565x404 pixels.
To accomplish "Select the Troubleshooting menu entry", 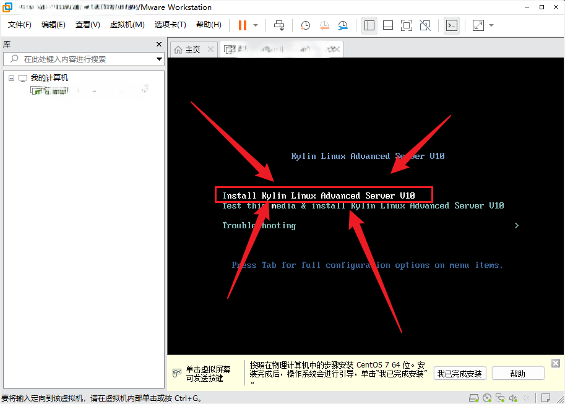I will [x=259, y=225].
